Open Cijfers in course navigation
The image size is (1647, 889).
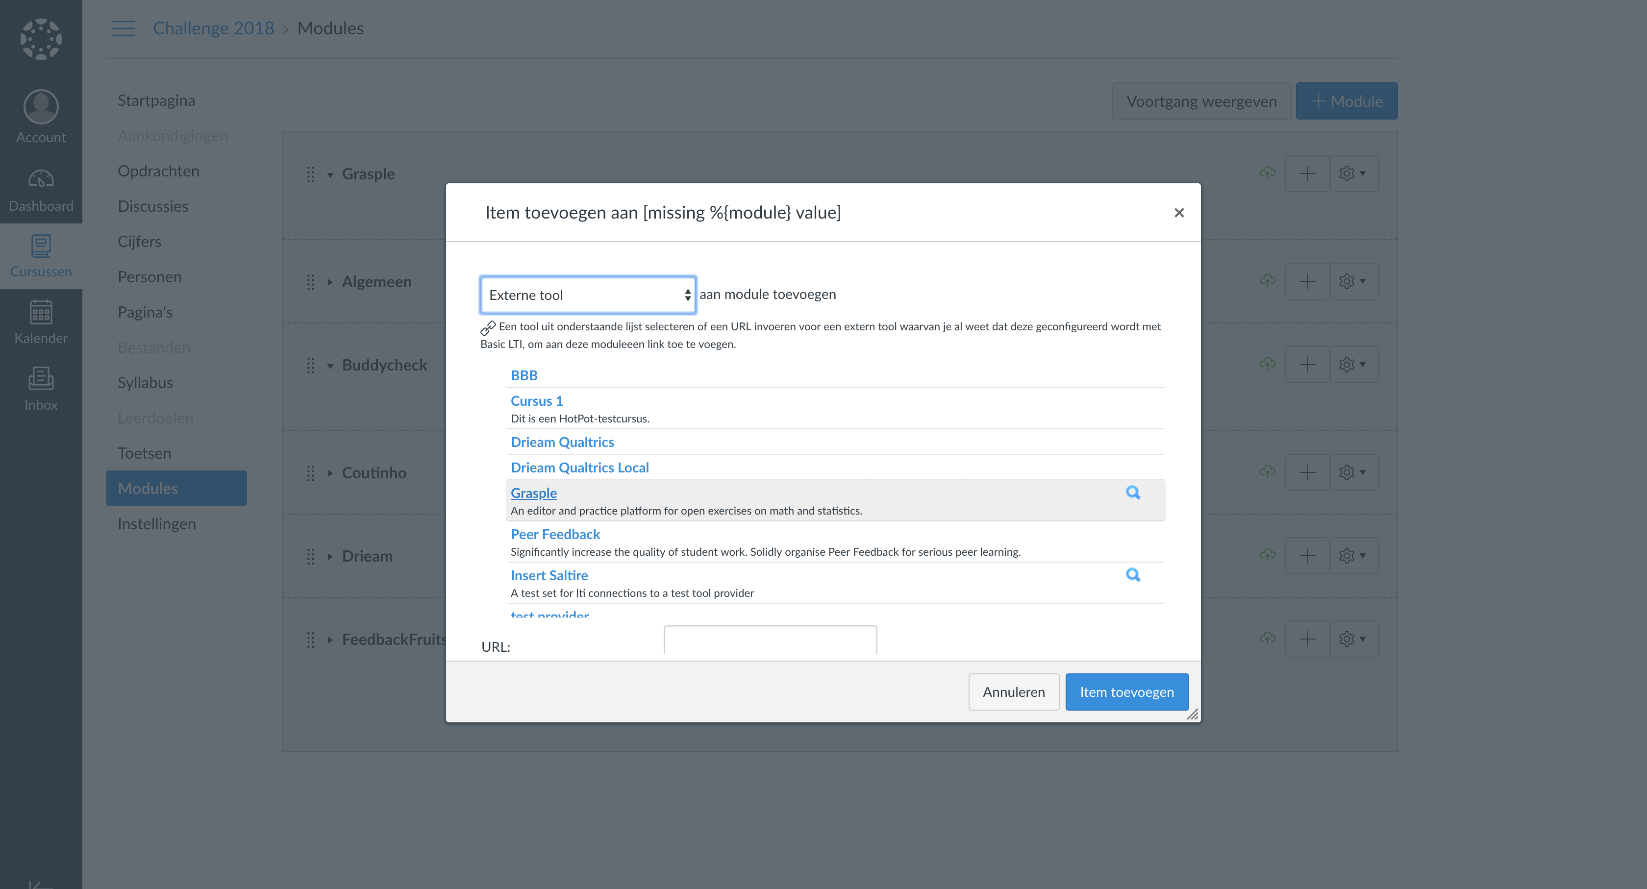pyautogui.click(x=139, y=241)
